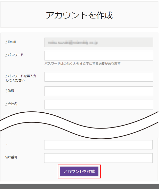Click the パスワード label text
The image size is (159, 189).
click(x=15, y=55)
